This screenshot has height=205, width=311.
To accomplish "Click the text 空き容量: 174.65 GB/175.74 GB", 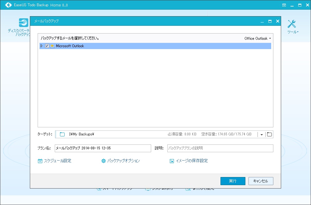I will [226, 134].
